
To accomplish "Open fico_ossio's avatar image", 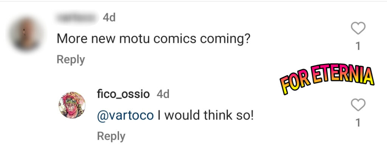I will coord(72,104).
